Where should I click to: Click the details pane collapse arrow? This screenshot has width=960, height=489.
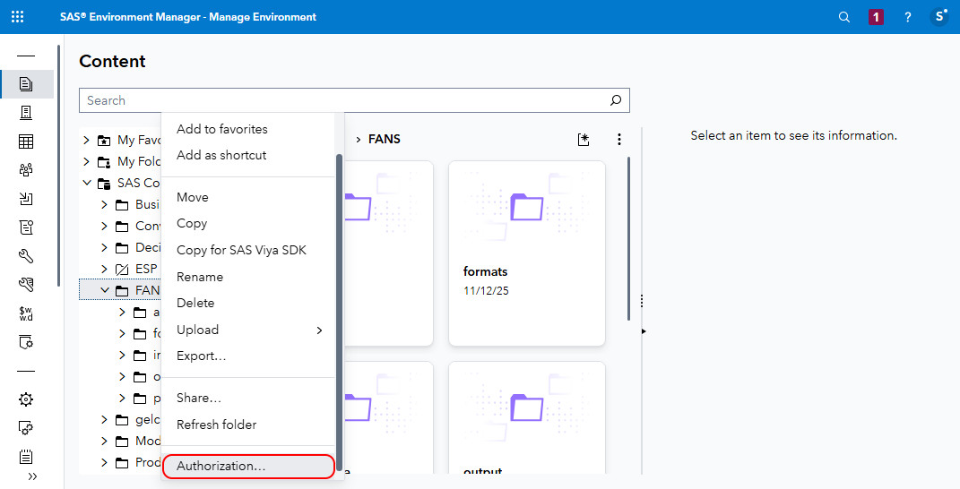click(644, 331)
